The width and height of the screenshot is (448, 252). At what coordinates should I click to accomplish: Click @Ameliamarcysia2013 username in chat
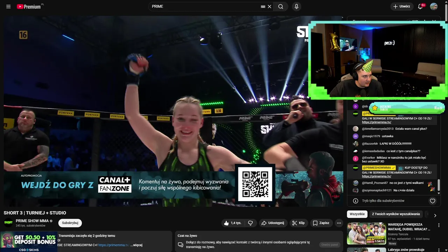[x=378, y=129]
